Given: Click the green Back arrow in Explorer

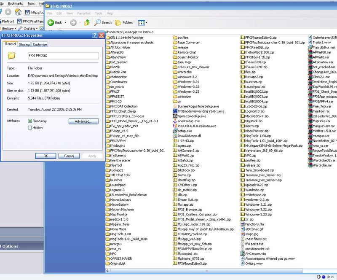Looking at the screenshot, I should click(x=51, y=22).
